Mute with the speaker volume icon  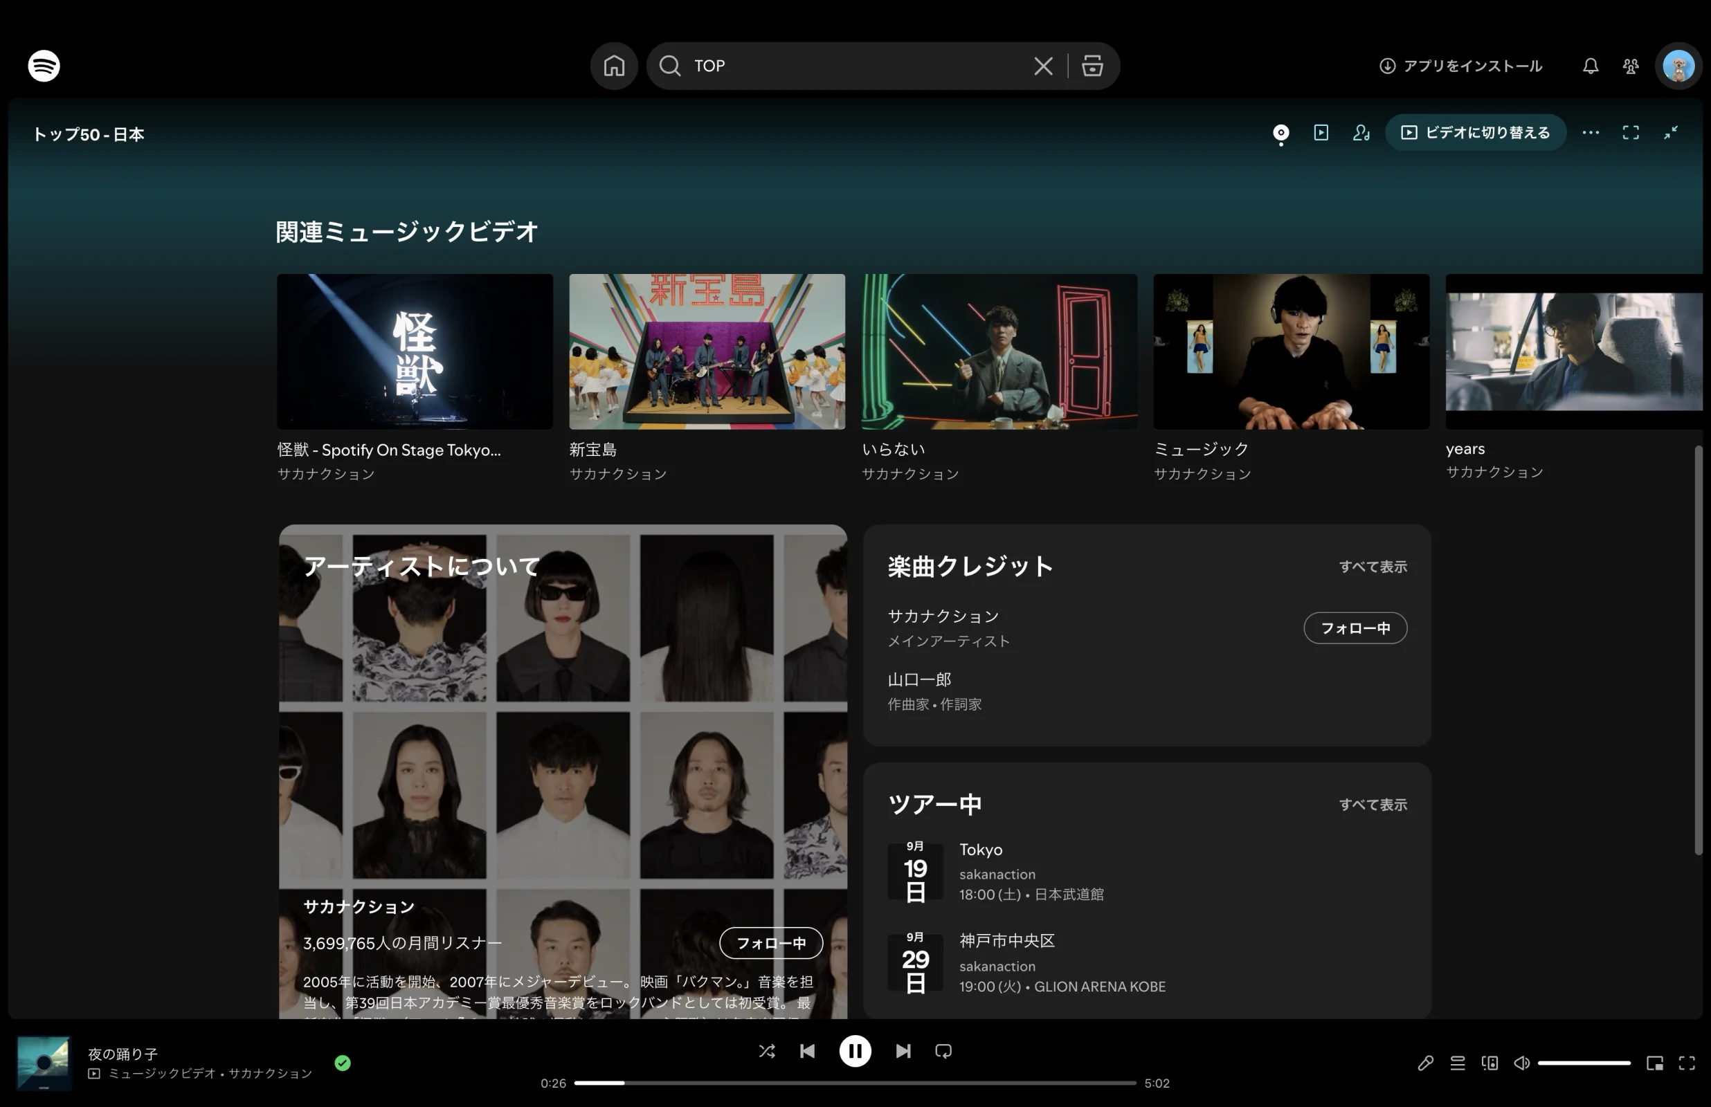click(x=1521, y=1063)
